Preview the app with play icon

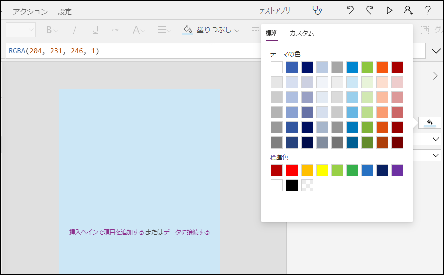coord(389,10)
